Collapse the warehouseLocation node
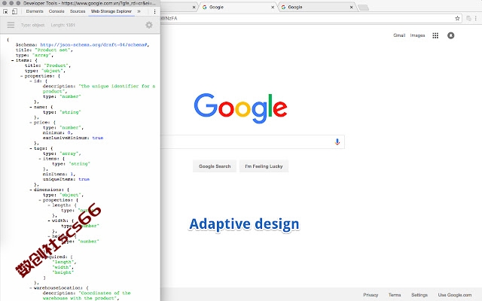 pyautogui.click(x=31, y=288)
